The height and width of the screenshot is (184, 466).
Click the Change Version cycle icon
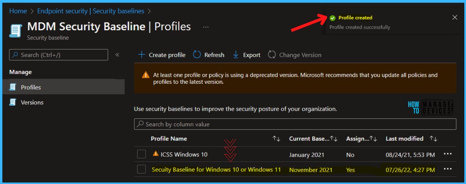[272, 55]
